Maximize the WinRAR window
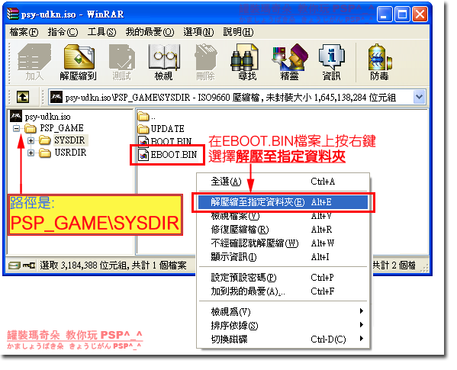457x370 pixels. pyautogui.click(x=402, y=14)
